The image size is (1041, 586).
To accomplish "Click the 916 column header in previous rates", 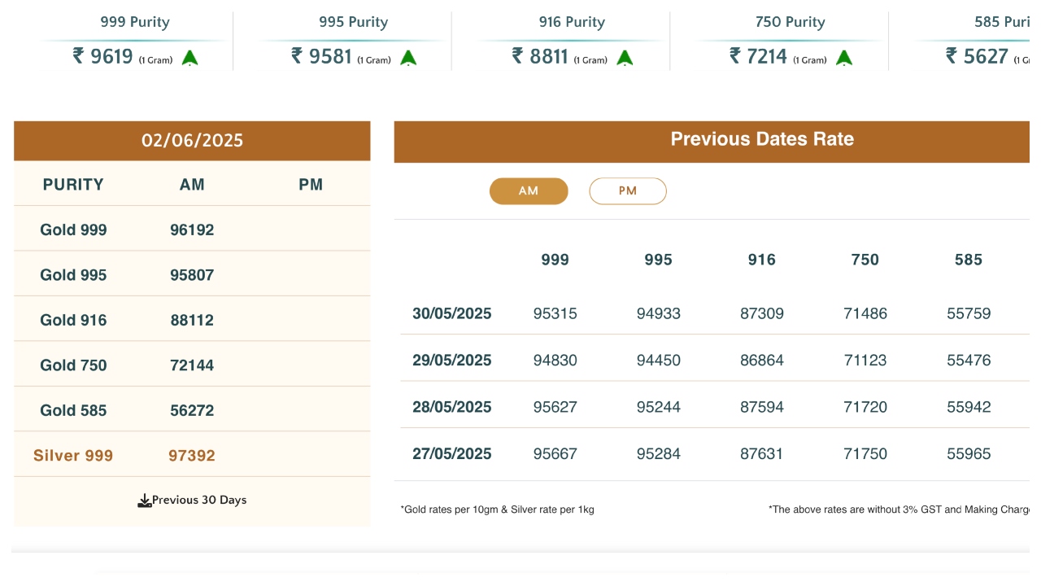I will (761, 260).
